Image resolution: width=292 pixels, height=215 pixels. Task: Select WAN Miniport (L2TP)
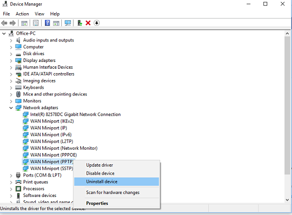tap(52, 141)
